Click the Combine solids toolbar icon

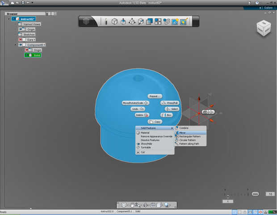click(x=150, y=21)
